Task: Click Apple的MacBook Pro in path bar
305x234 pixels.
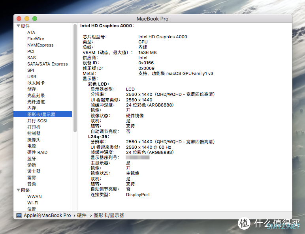Action: (47, 215)
